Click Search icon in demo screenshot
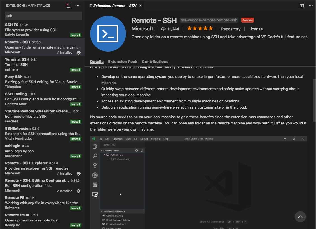Screen dimensions: 316x229 coord(95,156)
